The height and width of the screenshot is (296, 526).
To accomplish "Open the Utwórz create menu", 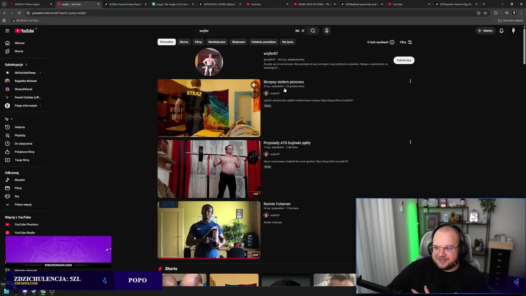I will pos(485,31).
